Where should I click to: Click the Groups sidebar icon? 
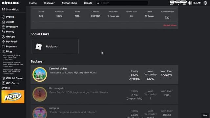click(x=4, y=37)
